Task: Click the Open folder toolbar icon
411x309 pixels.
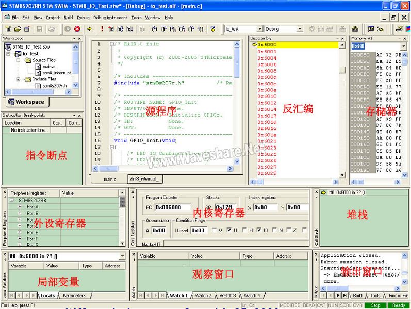Action: pos(18,29)
